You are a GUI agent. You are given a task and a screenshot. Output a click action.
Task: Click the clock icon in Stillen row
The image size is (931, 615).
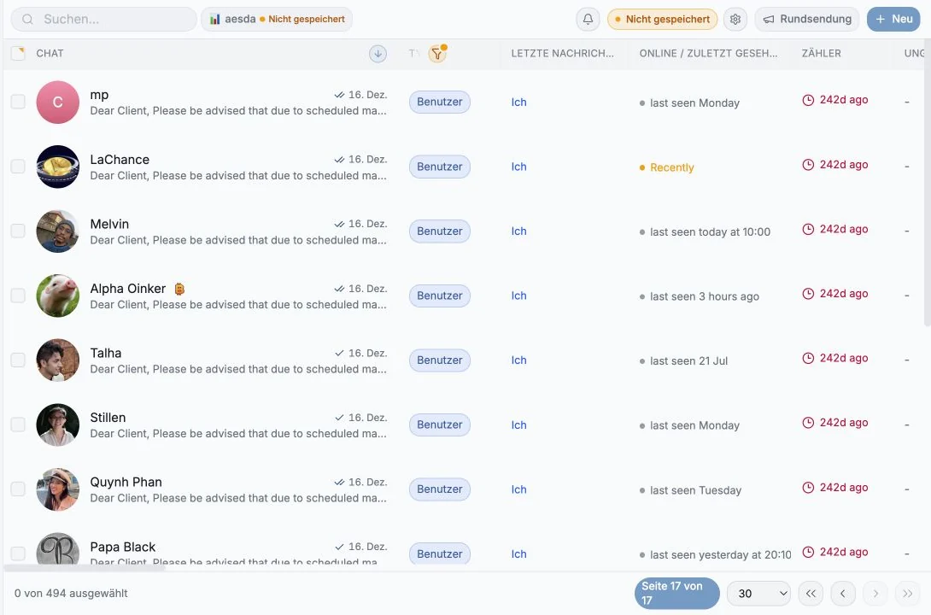807,423
